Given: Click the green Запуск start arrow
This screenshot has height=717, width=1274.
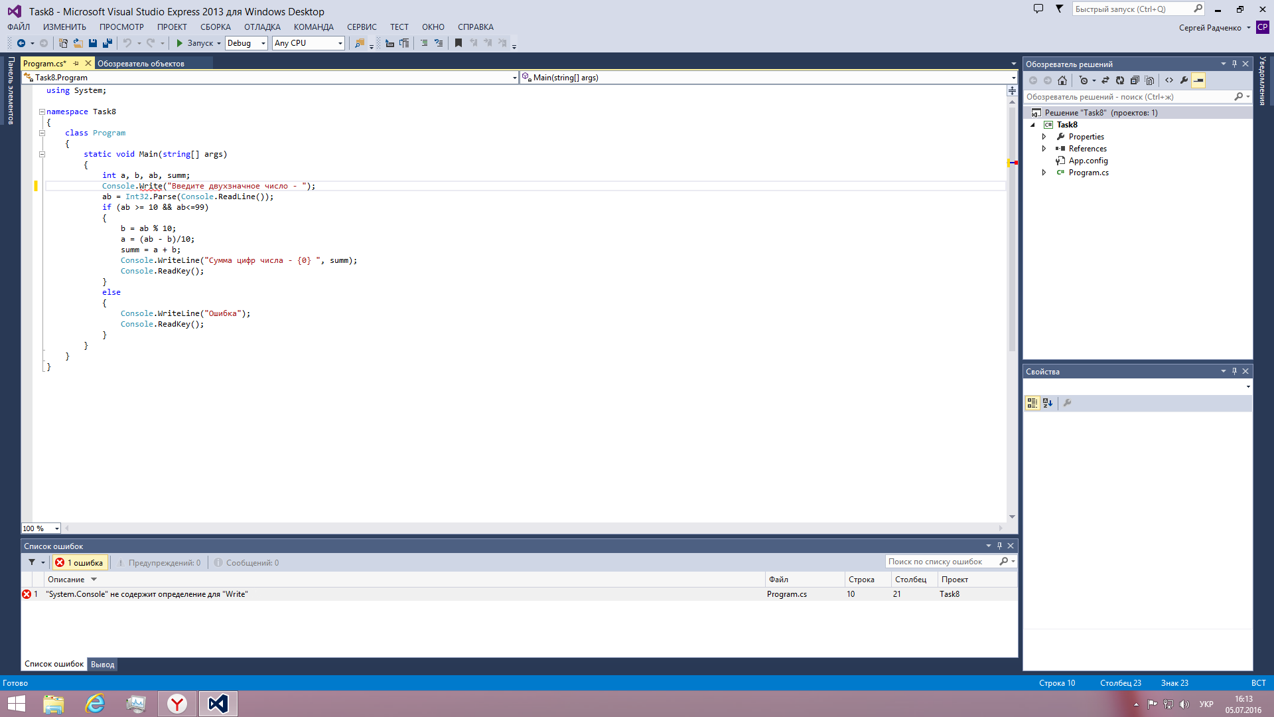Looking at the screenshot, I should [179, 43].
